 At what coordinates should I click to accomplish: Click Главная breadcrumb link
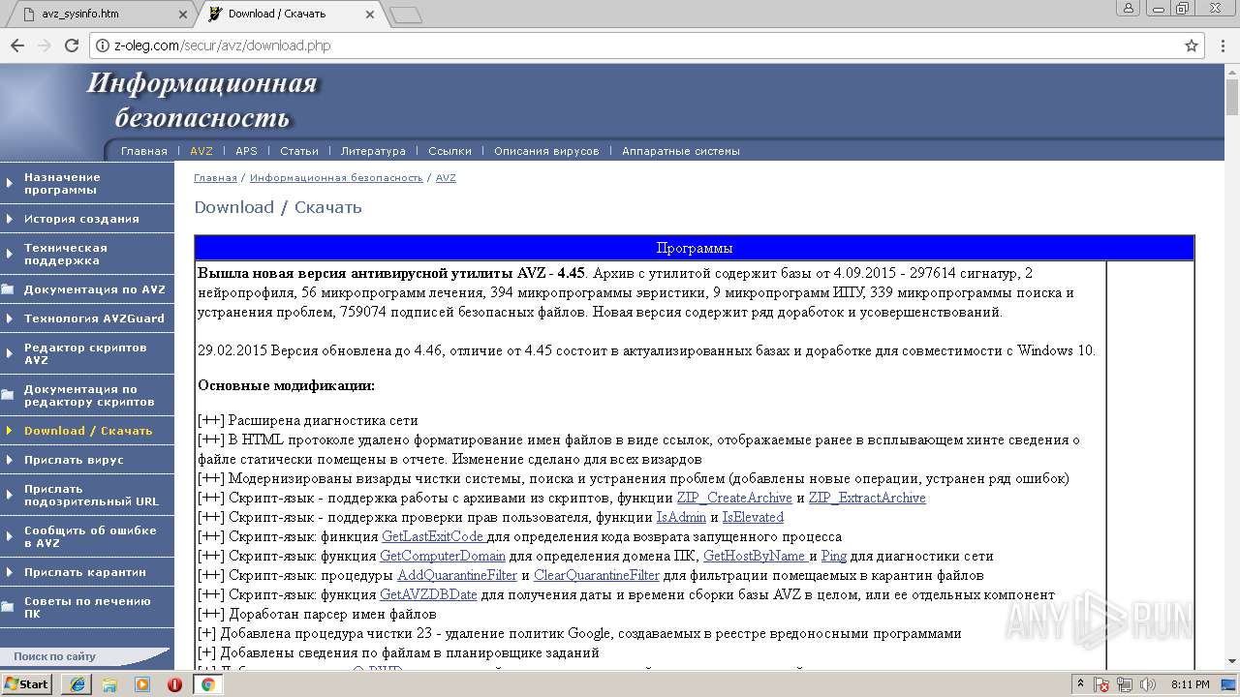pos(215,178)
